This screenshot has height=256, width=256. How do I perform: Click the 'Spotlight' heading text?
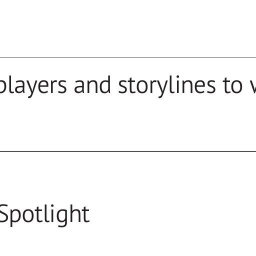point(44,215)
